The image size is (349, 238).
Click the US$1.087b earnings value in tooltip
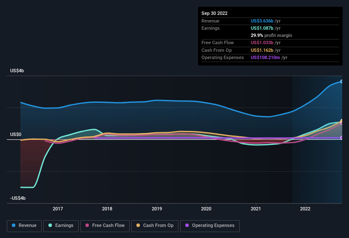point(262,28)
